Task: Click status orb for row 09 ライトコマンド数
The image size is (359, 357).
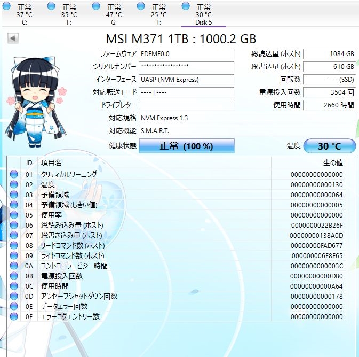Action: (x=14, y=255)
